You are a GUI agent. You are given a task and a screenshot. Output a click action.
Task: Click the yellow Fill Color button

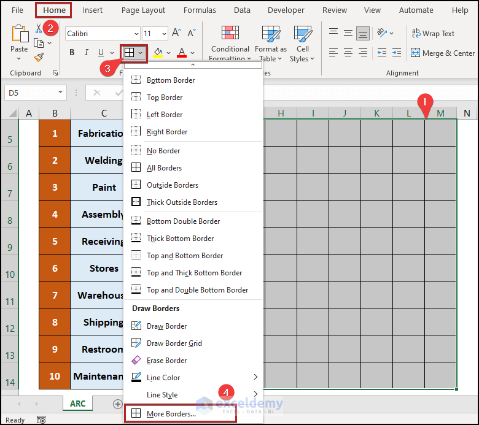(158, 53)
